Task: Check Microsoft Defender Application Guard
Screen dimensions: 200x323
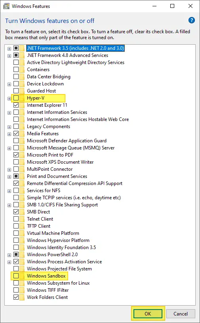Action: pos(16,140)
